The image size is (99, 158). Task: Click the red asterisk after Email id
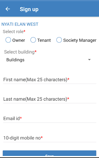[x=21, y=118]
